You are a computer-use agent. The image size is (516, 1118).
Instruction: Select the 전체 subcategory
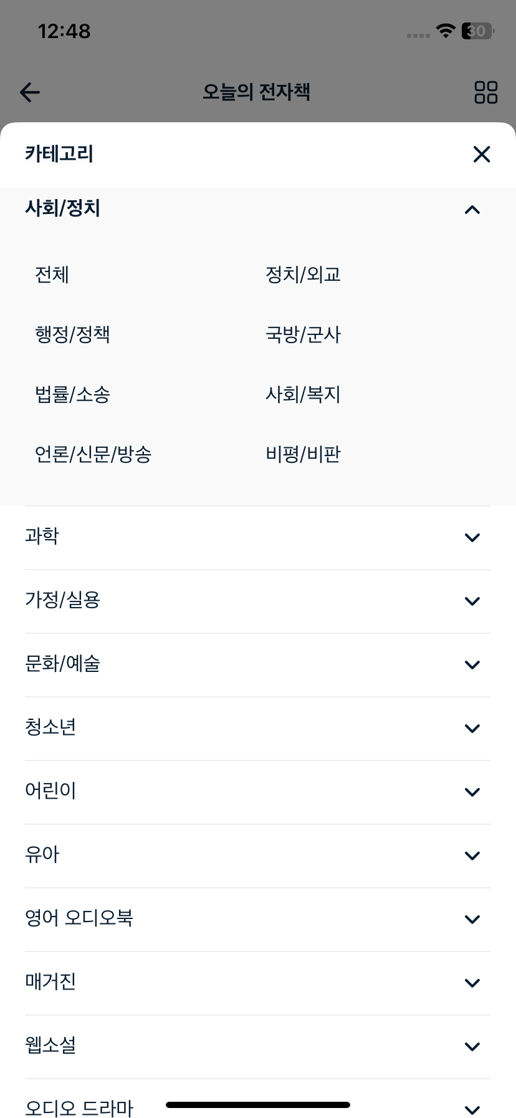pyautogui.click(x=52, y=275)
